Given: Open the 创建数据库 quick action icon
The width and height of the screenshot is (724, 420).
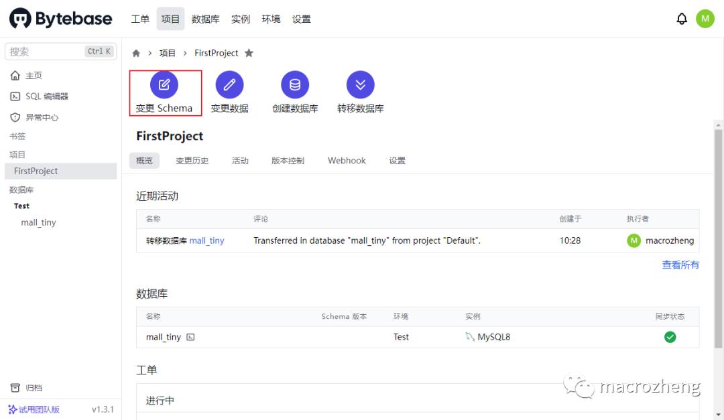Looking at the screenshot, I should pyautogui.click(x=295, y=84).
